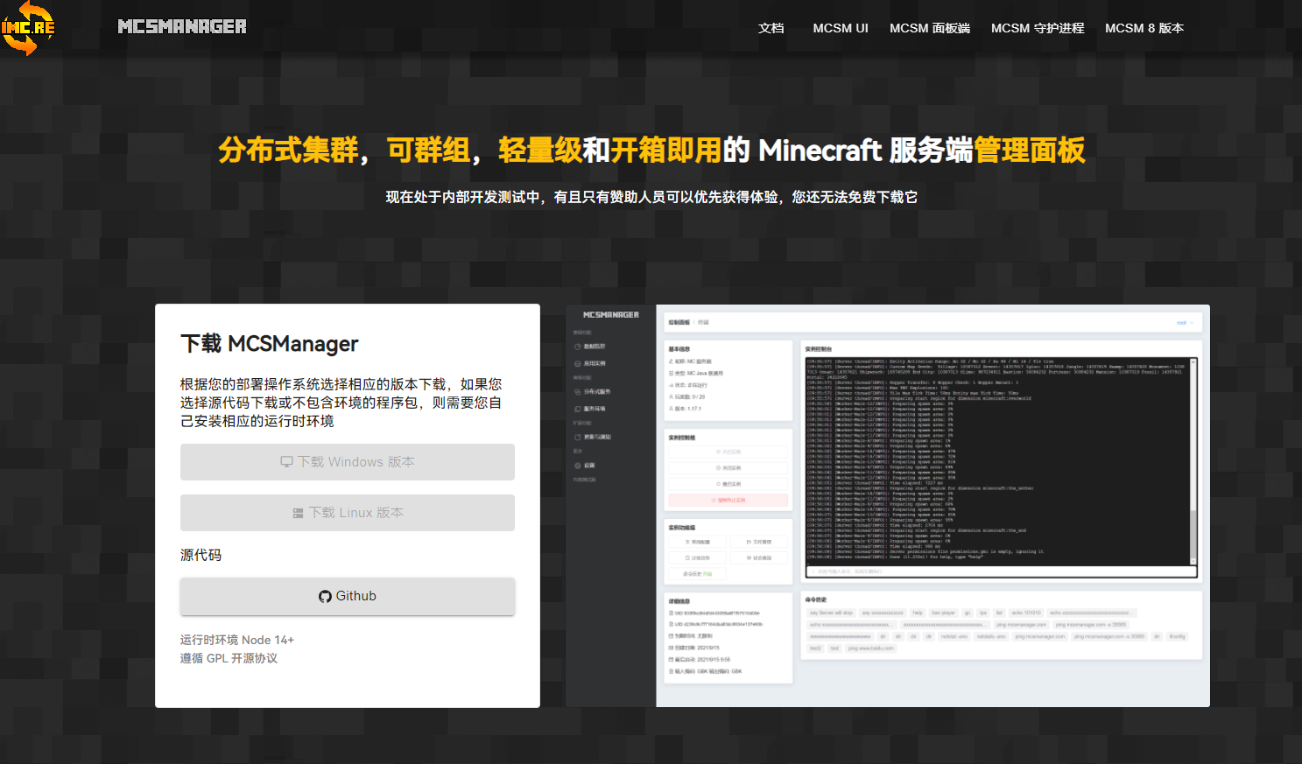Click the MCSMANAGER header title
Image resolution: width=1302 pixels, height=764 pixels.
[182, 27]
